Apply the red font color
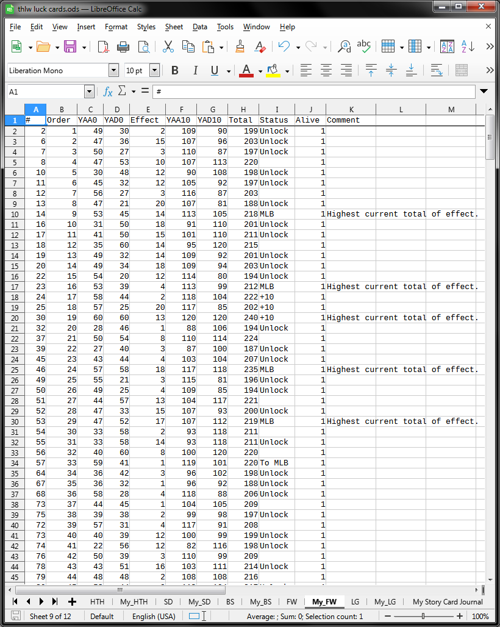The image size is (500, 627). click(x=246, y=70)
